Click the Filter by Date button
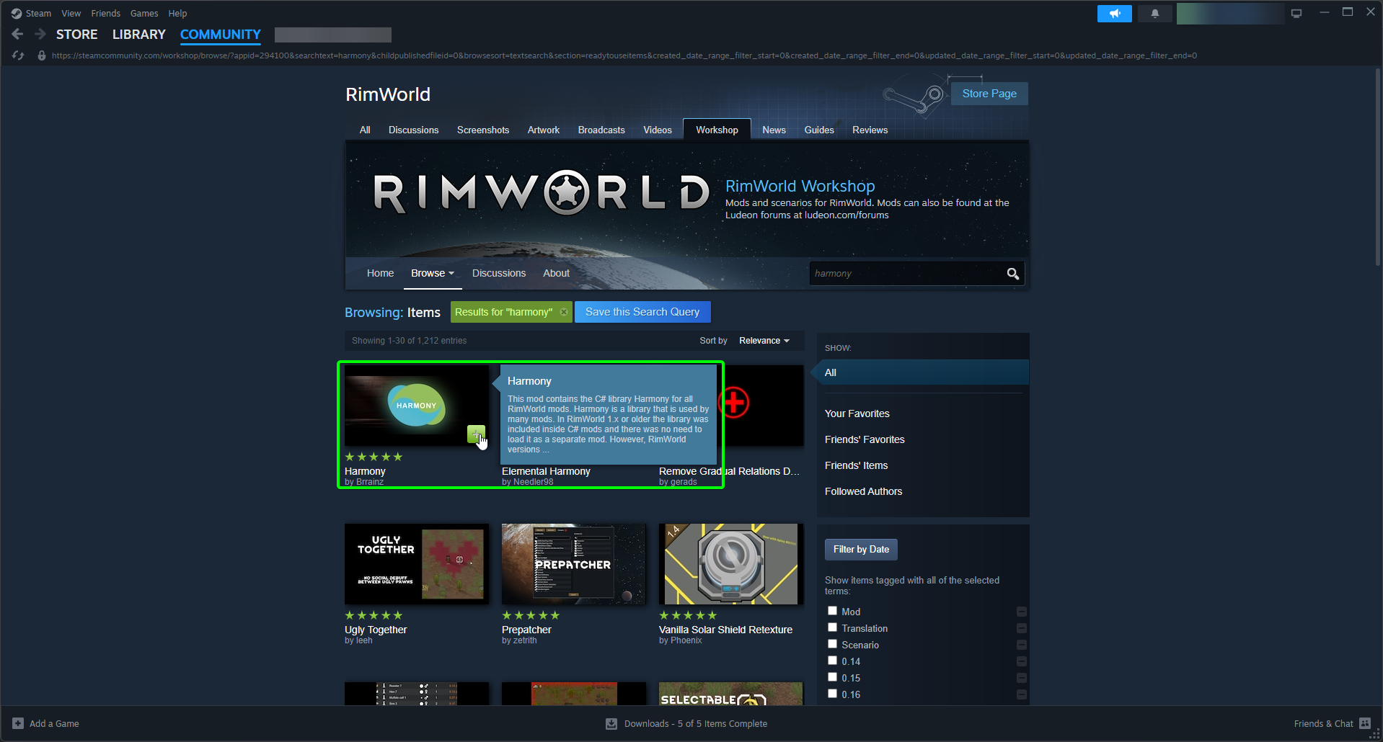The image size is (1383, 742). (x=861, y=549)
